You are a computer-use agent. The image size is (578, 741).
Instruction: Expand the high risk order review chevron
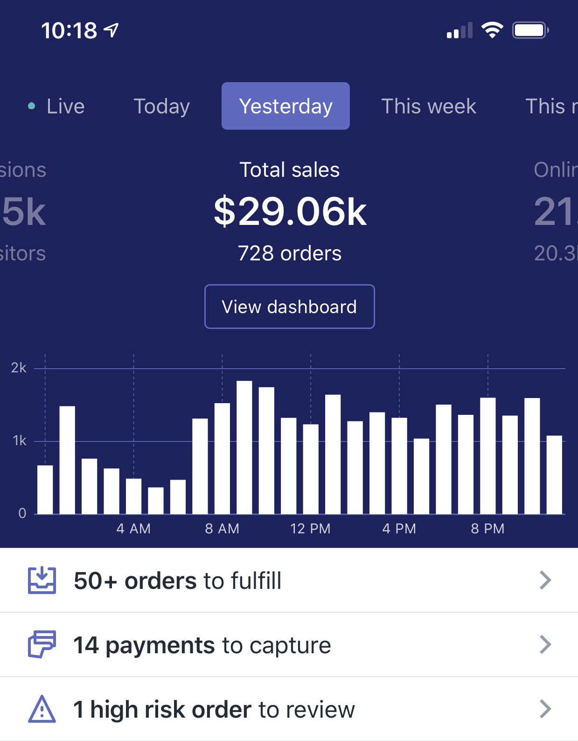point(545,709)
